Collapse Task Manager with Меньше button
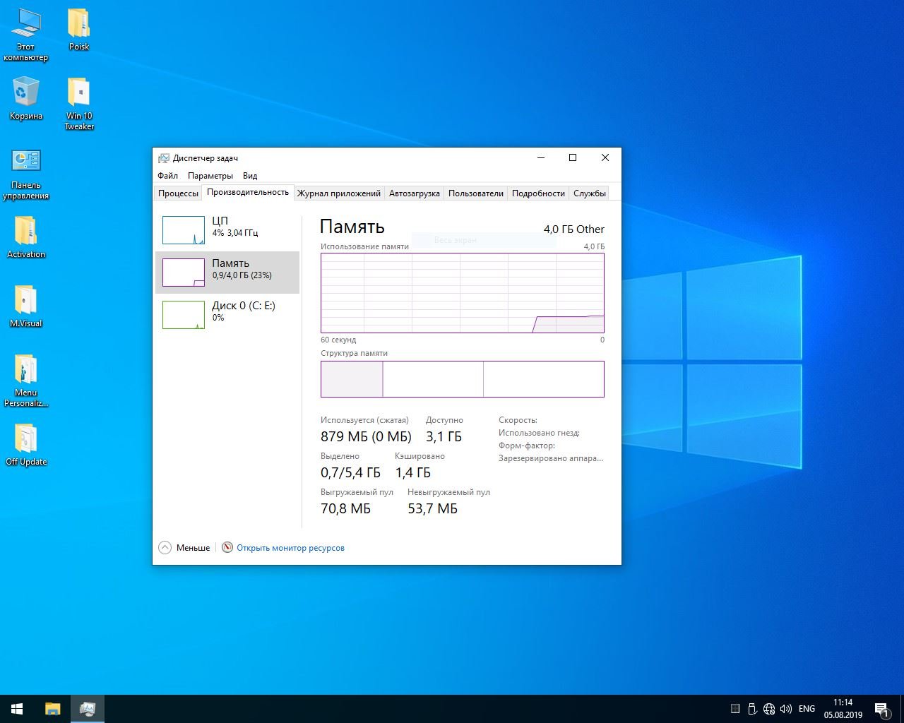This screenshot has width=904, height=723. pos(184,547)
